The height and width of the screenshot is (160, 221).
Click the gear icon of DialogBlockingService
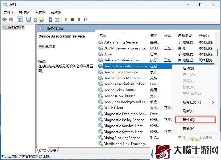100,138
